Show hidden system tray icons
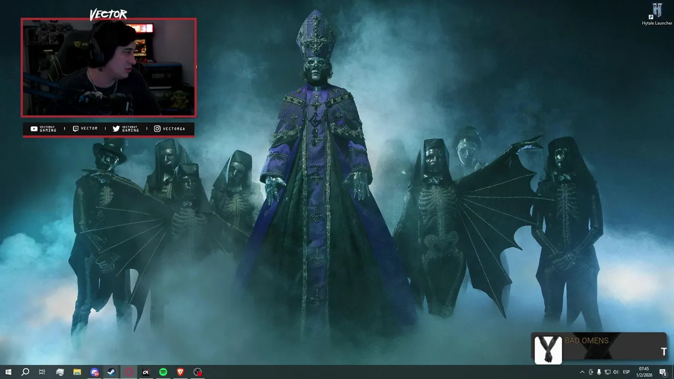674x379 pixels. click(x=582, y=372)
